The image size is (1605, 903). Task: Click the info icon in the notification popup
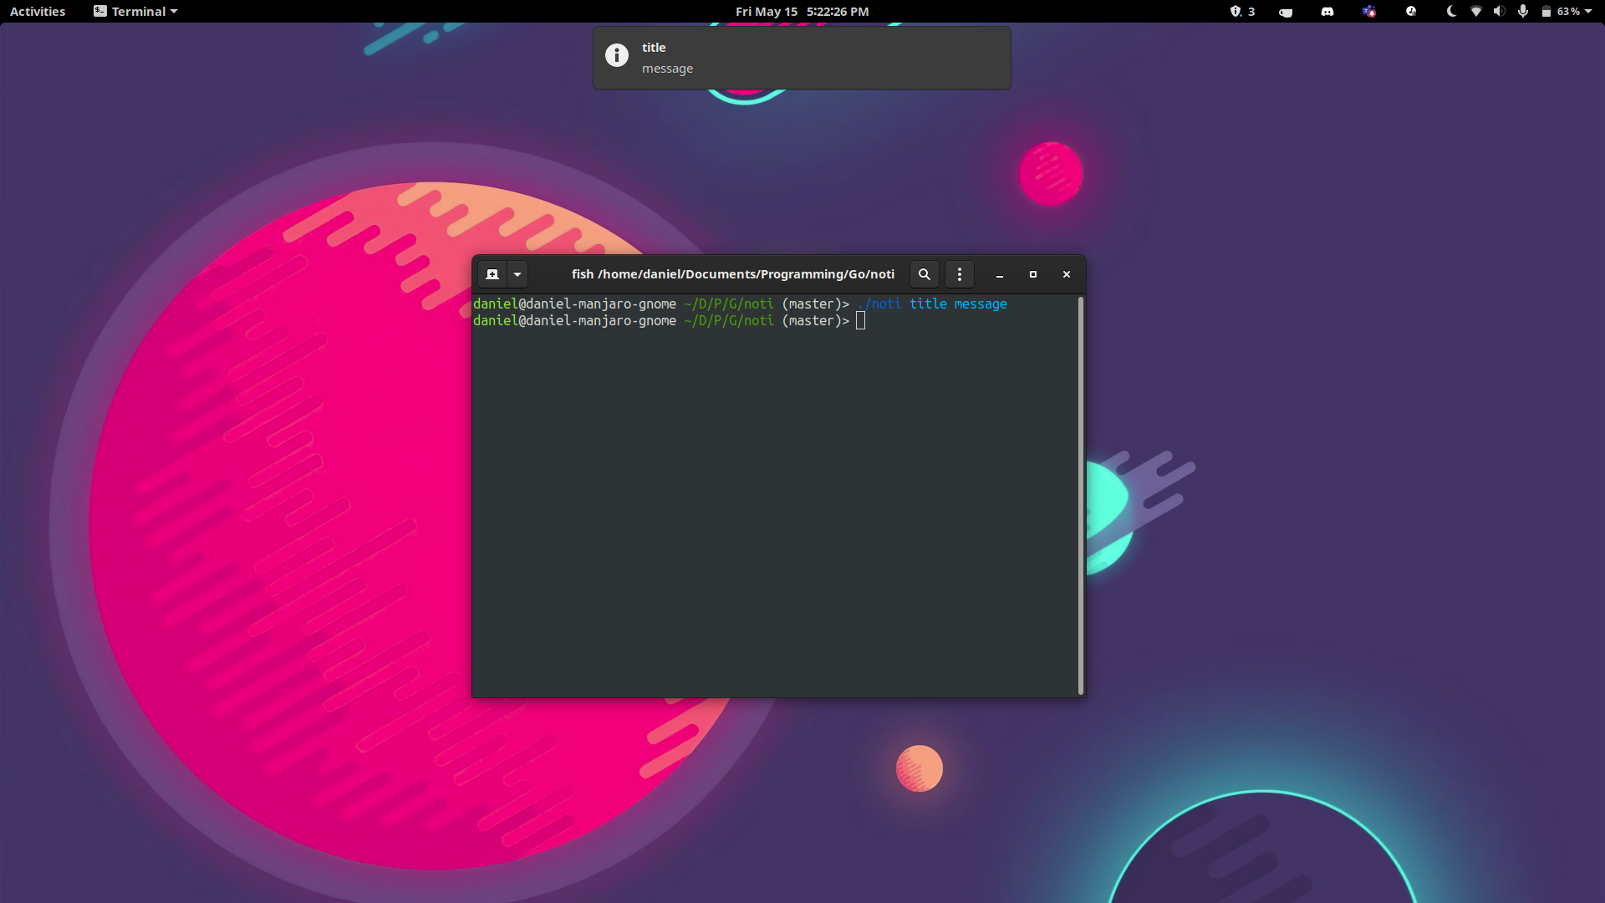617,55
